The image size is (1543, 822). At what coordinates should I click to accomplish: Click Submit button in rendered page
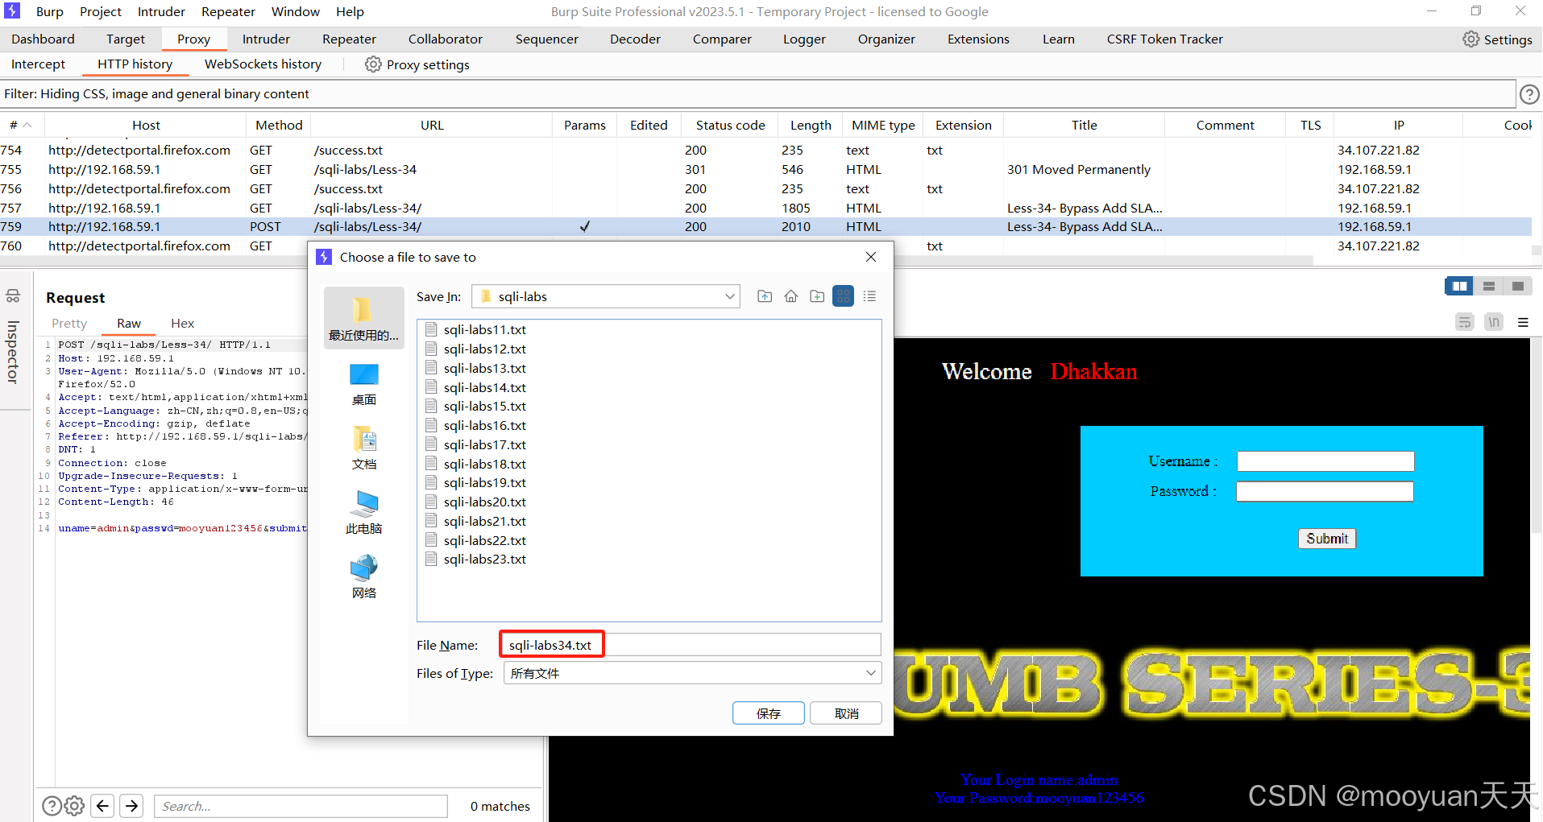point(1327,539)
